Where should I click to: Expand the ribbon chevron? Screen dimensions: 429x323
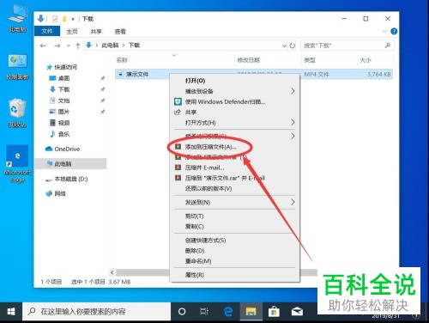[384, 31]
